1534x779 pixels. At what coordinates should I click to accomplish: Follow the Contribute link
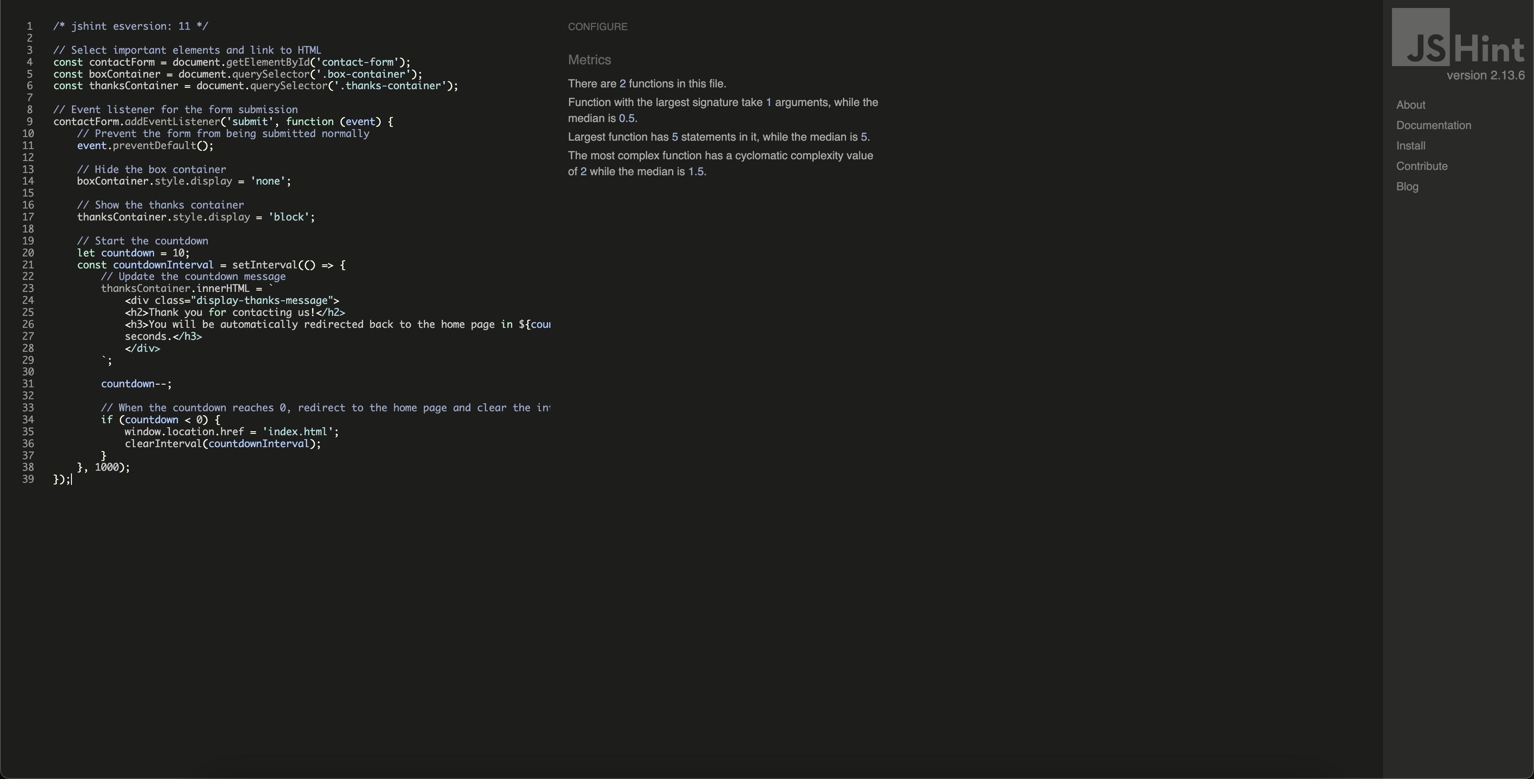(1421, 166)
